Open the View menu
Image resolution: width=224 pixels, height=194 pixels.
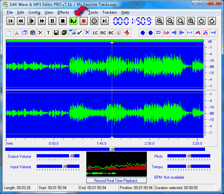pos(49,12)
